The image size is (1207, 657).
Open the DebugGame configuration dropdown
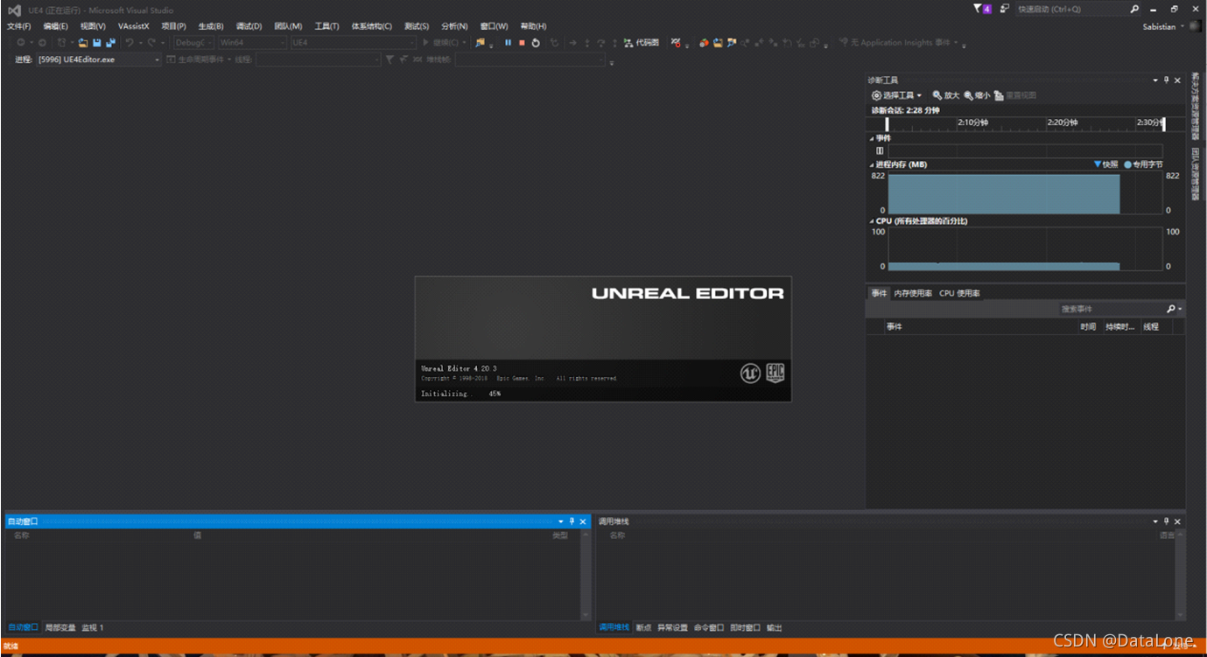(x=193, y=43)
